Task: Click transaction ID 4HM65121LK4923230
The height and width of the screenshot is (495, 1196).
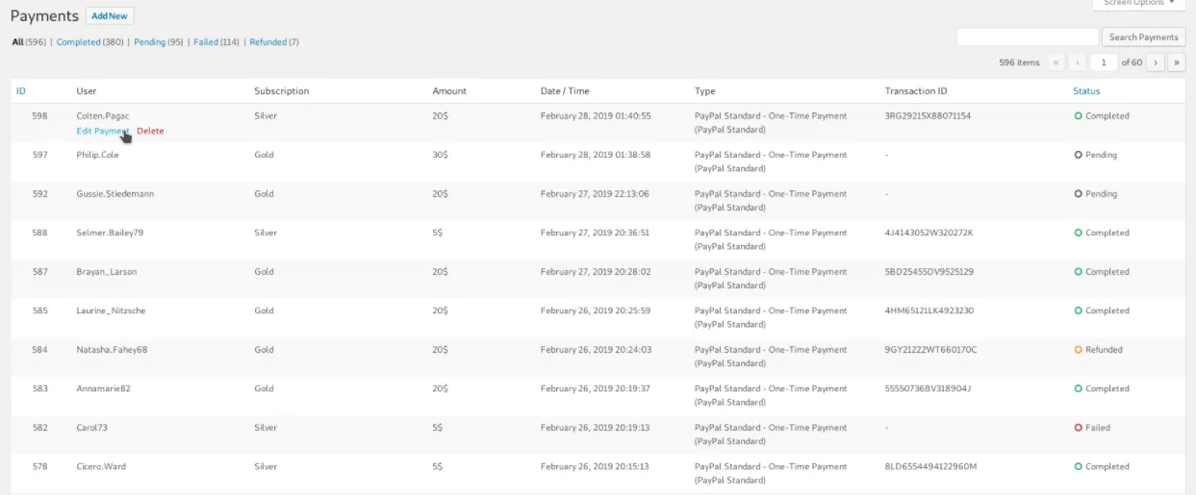Action: (x=929, y=310)
